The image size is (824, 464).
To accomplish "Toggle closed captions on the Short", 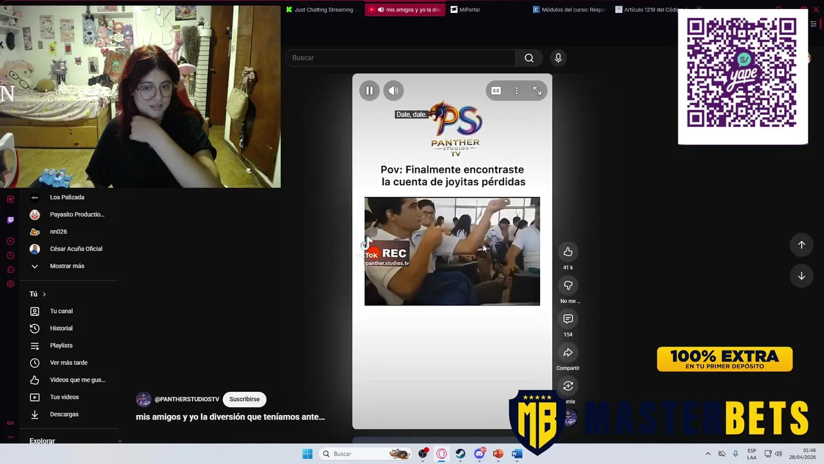I will click(496, 91).
